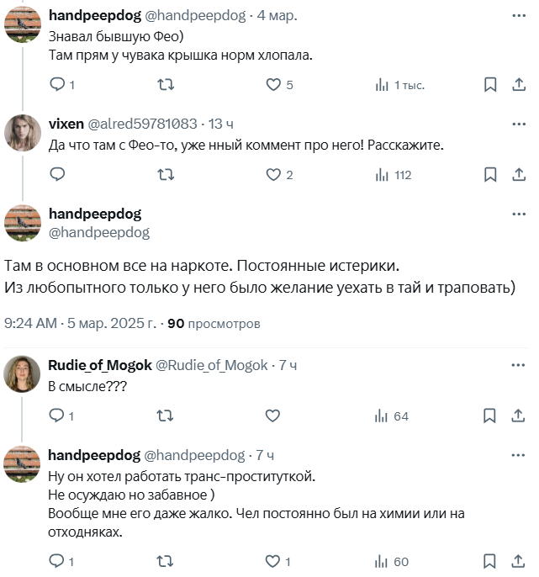Viewport: 539px width, 577px height.
Task: Reply to Rudie_of_Mogok's comment
Action: click(x=57, y=416)
